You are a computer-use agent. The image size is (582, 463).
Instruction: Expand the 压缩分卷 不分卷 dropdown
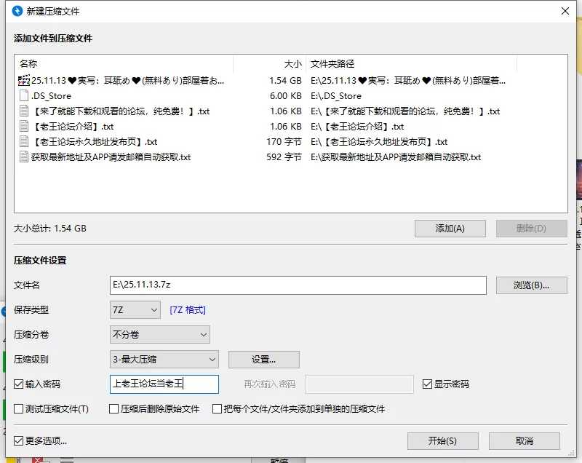tap(159, 335)
